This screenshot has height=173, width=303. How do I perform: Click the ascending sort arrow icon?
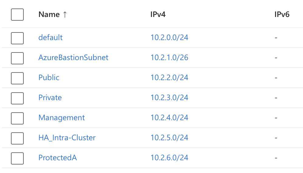(65, 15)
